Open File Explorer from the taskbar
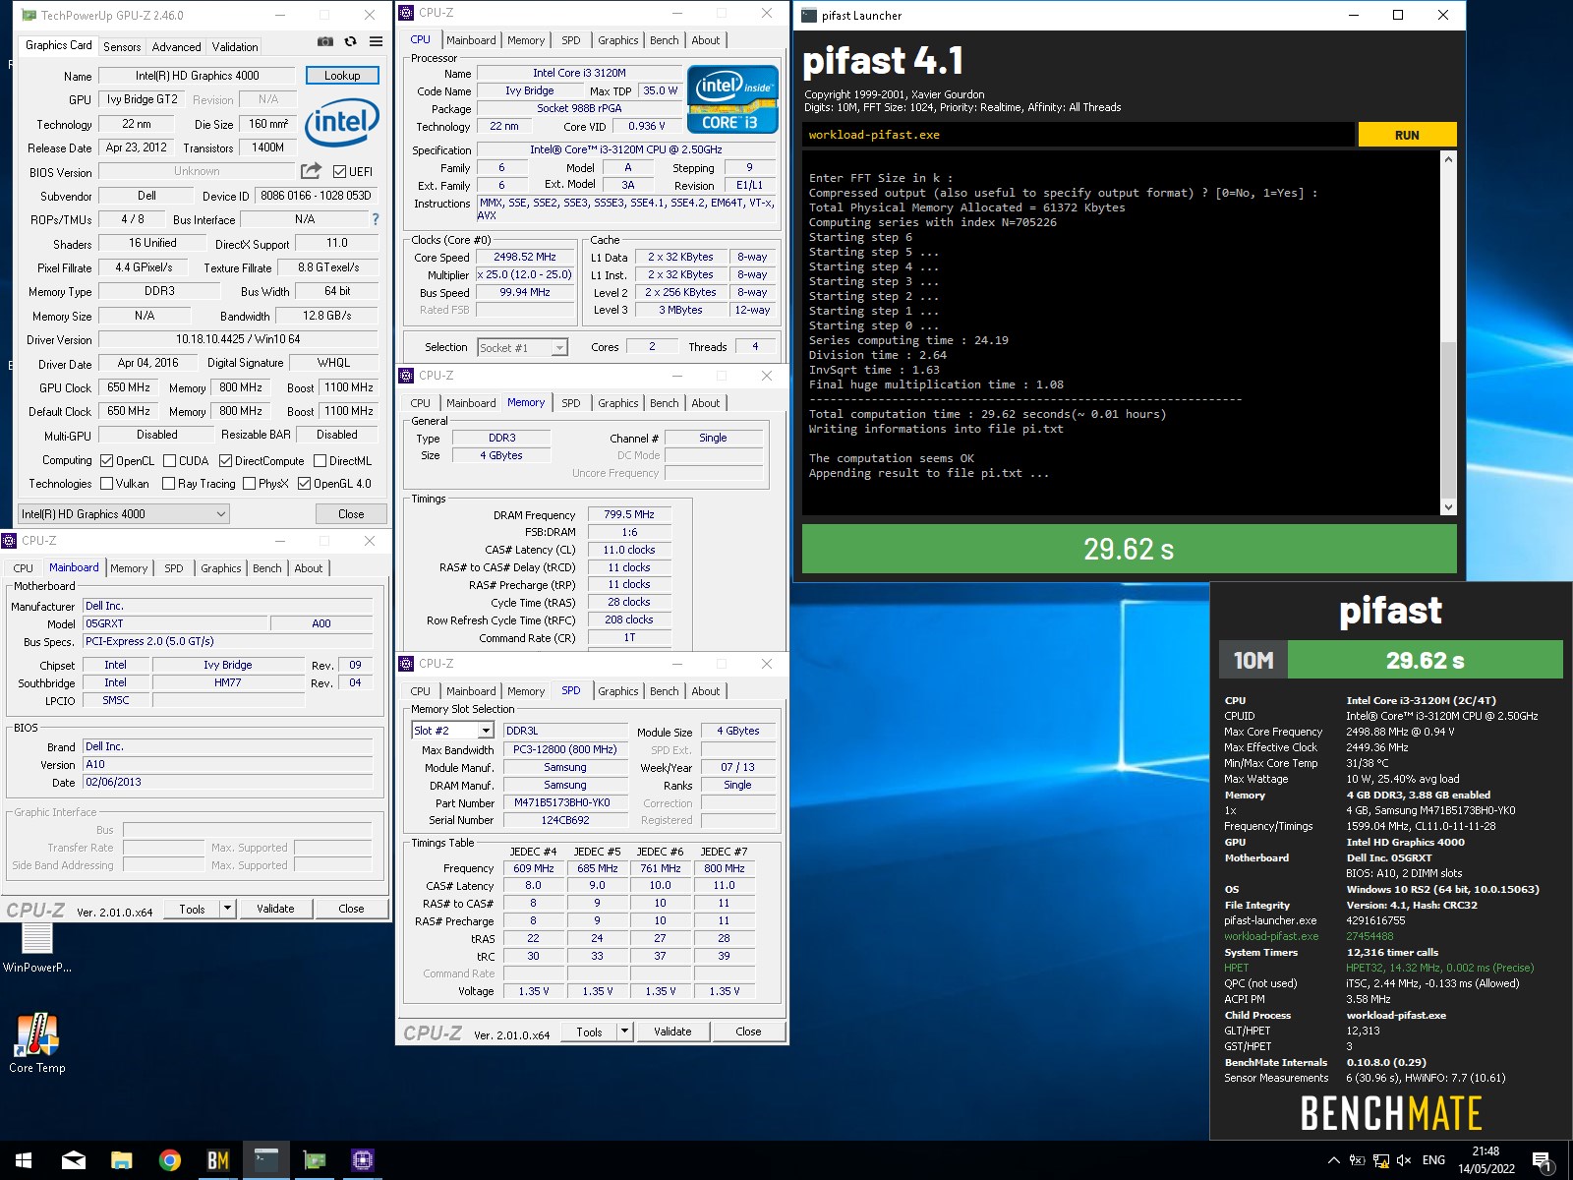This screenshot has width=1573, height=1180. (x=121, y=1160)
